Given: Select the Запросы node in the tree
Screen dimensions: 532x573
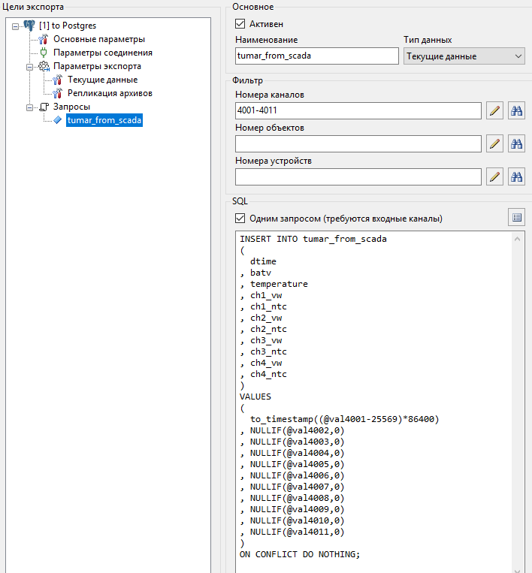Looking at the screenshot, I should 71,107.
